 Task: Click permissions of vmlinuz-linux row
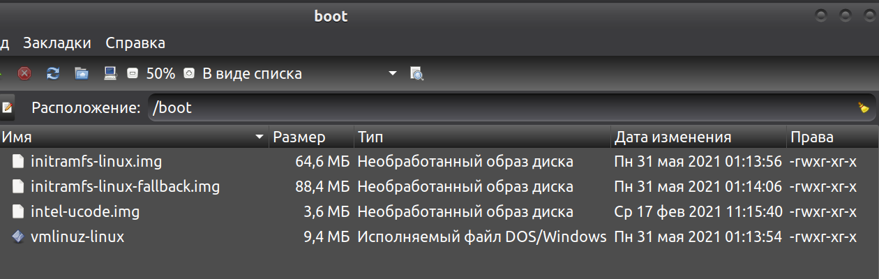tap(822, 237)
